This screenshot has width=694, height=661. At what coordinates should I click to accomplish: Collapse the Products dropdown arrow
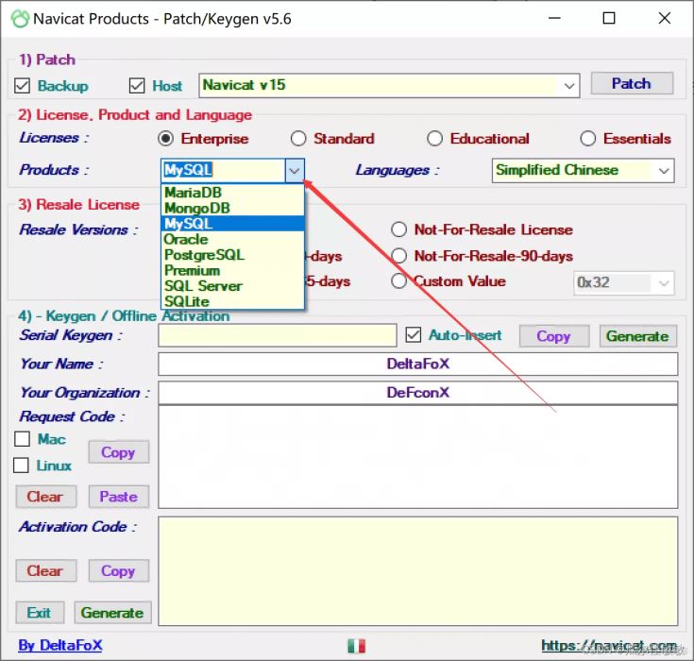coord(295,171)
